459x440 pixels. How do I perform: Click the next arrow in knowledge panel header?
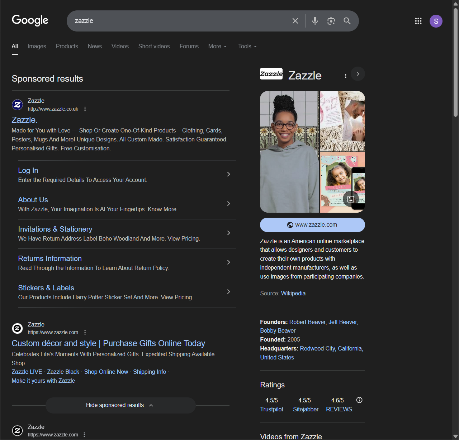point(358,74)
